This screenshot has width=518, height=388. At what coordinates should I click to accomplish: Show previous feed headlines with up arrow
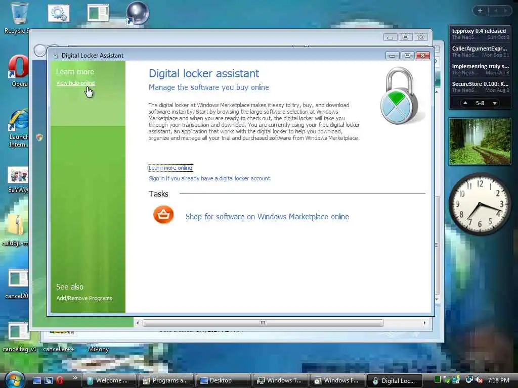pos(465,103)
